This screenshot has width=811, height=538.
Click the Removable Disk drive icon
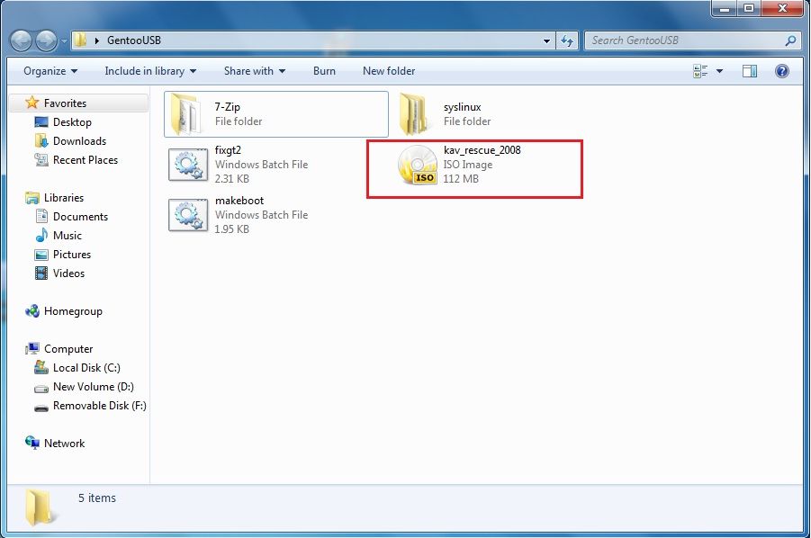41,408
